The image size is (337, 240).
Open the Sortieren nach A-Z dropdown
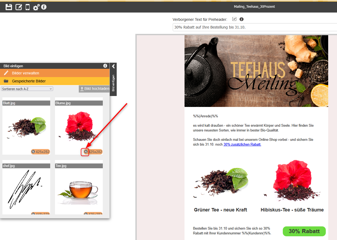[27, 89]
